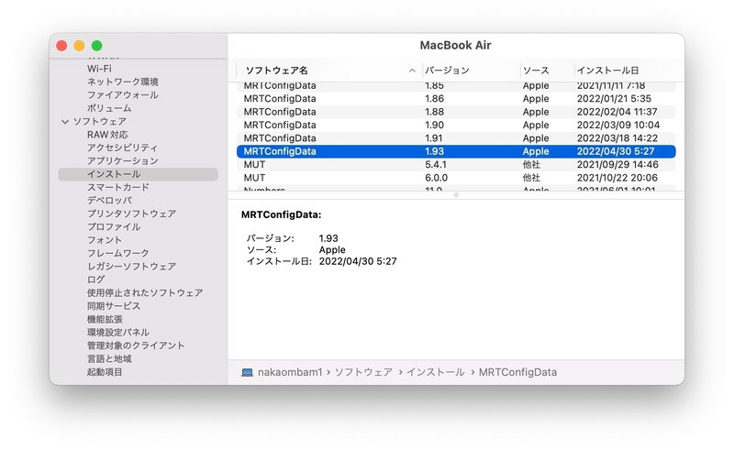
Task: Open レガシーソフトウェア sidebar item
Action: click(131, 267)
